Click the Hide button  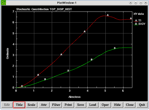point(117,105)
